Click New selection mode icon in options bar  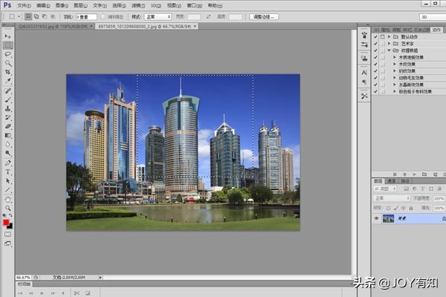(x=28, y=17)
